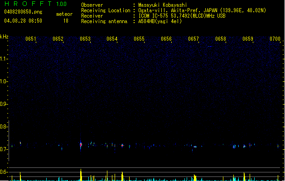Click the 0659 time axis marker
Viewport: 285px width, 181px height.
point(248,39)
